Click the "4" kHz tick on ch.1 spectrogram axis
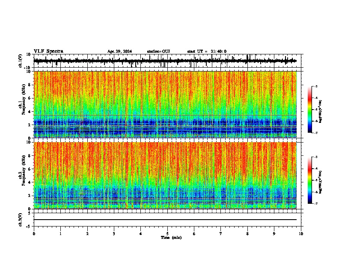Viewport: 339px width, 262px height. tap(30, 112)
